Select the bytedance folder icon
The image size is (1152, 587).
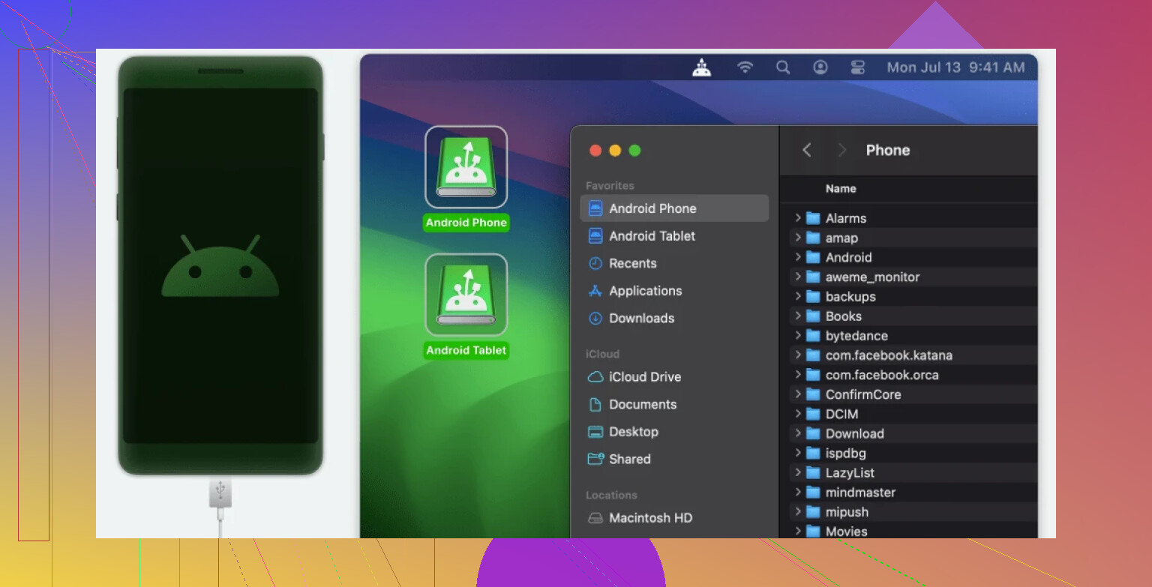click(x=813, y=336)
